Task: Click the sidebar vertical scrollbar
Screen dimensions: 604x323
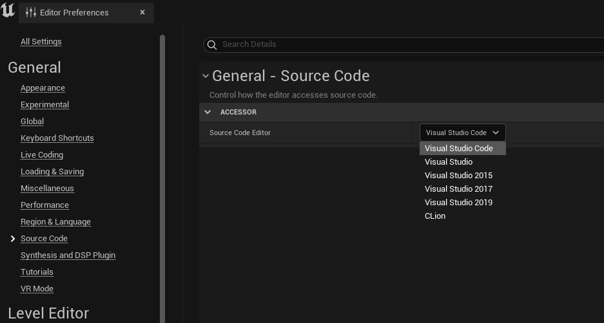Action: 162,179
